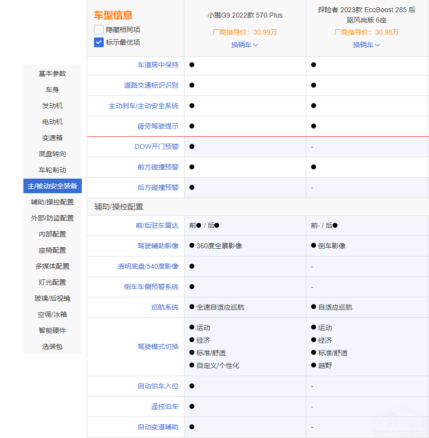Open the 道路交通标识识别 link
The width and height of the screenshot is (429, 438).
151,85
